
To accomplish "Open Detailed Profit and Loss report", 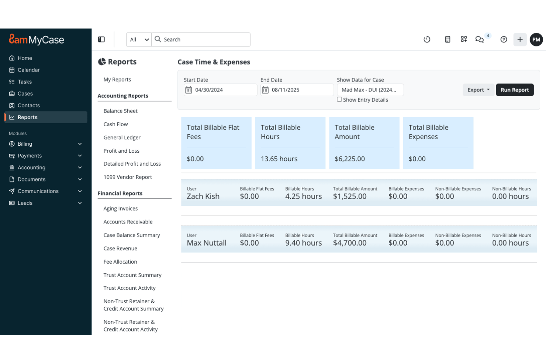I will [x=132, y=164].
